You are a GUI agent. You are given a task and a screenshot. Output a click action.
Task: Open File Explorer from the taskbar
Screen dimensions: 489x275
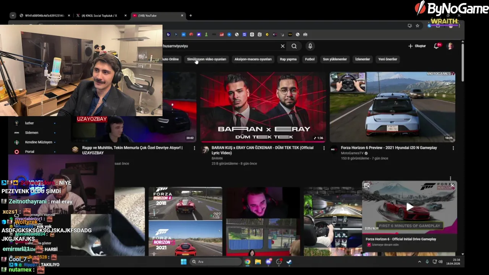pos(258,262)
